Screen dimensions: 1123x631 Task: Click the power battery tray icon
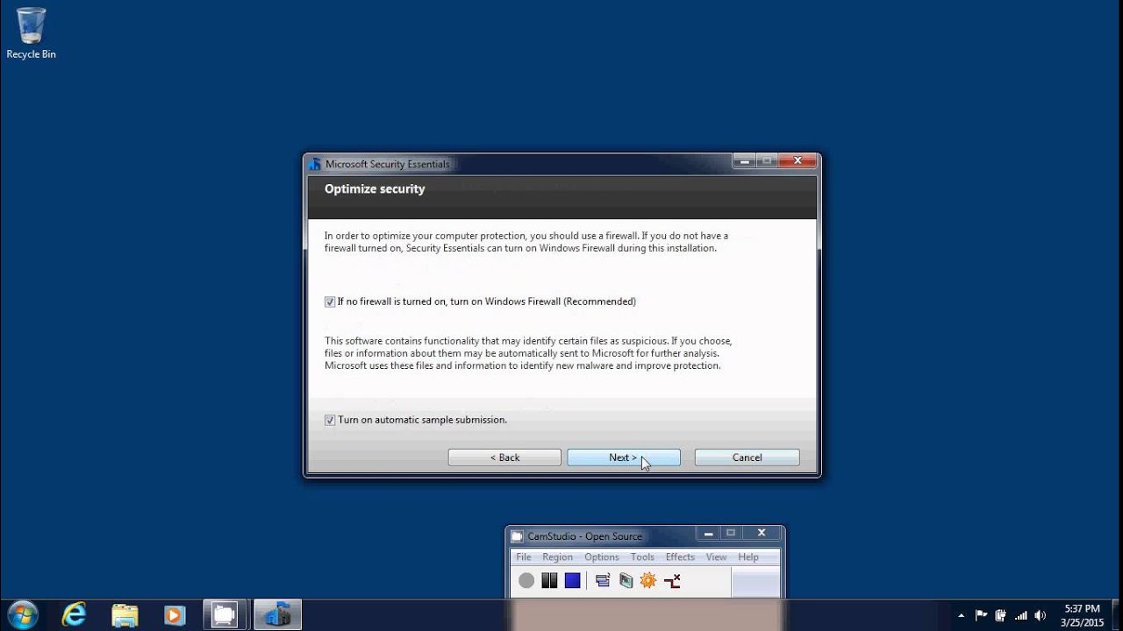[1001, 615]
